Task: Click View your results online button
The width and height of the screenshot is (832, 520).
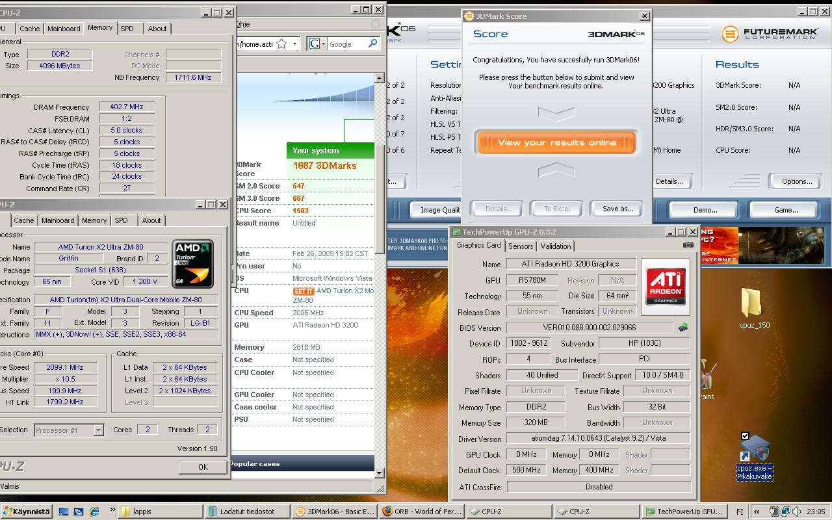Action: click(x=556, y=142)
